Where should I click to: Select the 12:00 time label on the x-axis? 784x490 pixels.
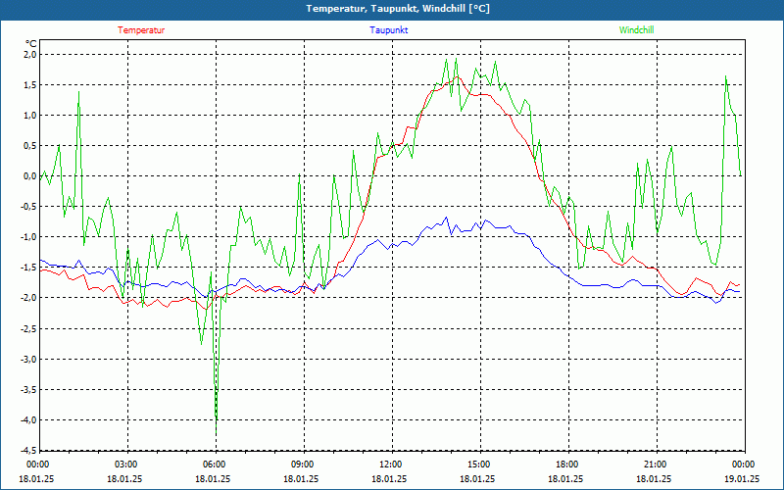pyautogui.click(x=390, y=465)
